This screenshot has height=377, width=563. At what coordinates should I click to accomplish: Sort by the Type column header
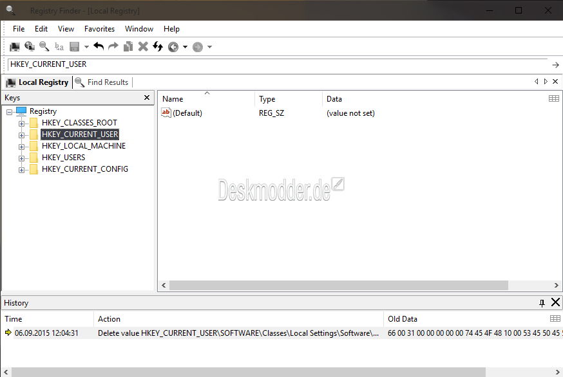289,98
